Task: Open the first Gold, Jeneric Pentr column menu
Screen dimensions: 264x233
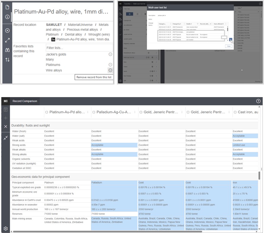Action: click(x=182, y=112)
